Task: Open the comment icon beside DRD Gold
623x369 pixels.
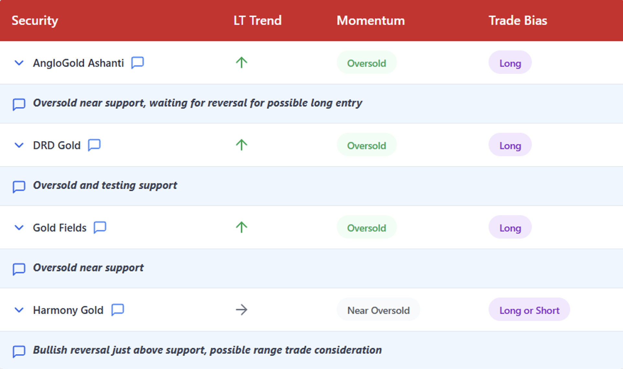Action: pyautogui.click(x=94, y=145)
